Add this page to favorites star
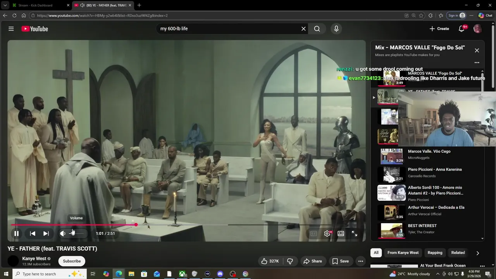 pos(421,15)
